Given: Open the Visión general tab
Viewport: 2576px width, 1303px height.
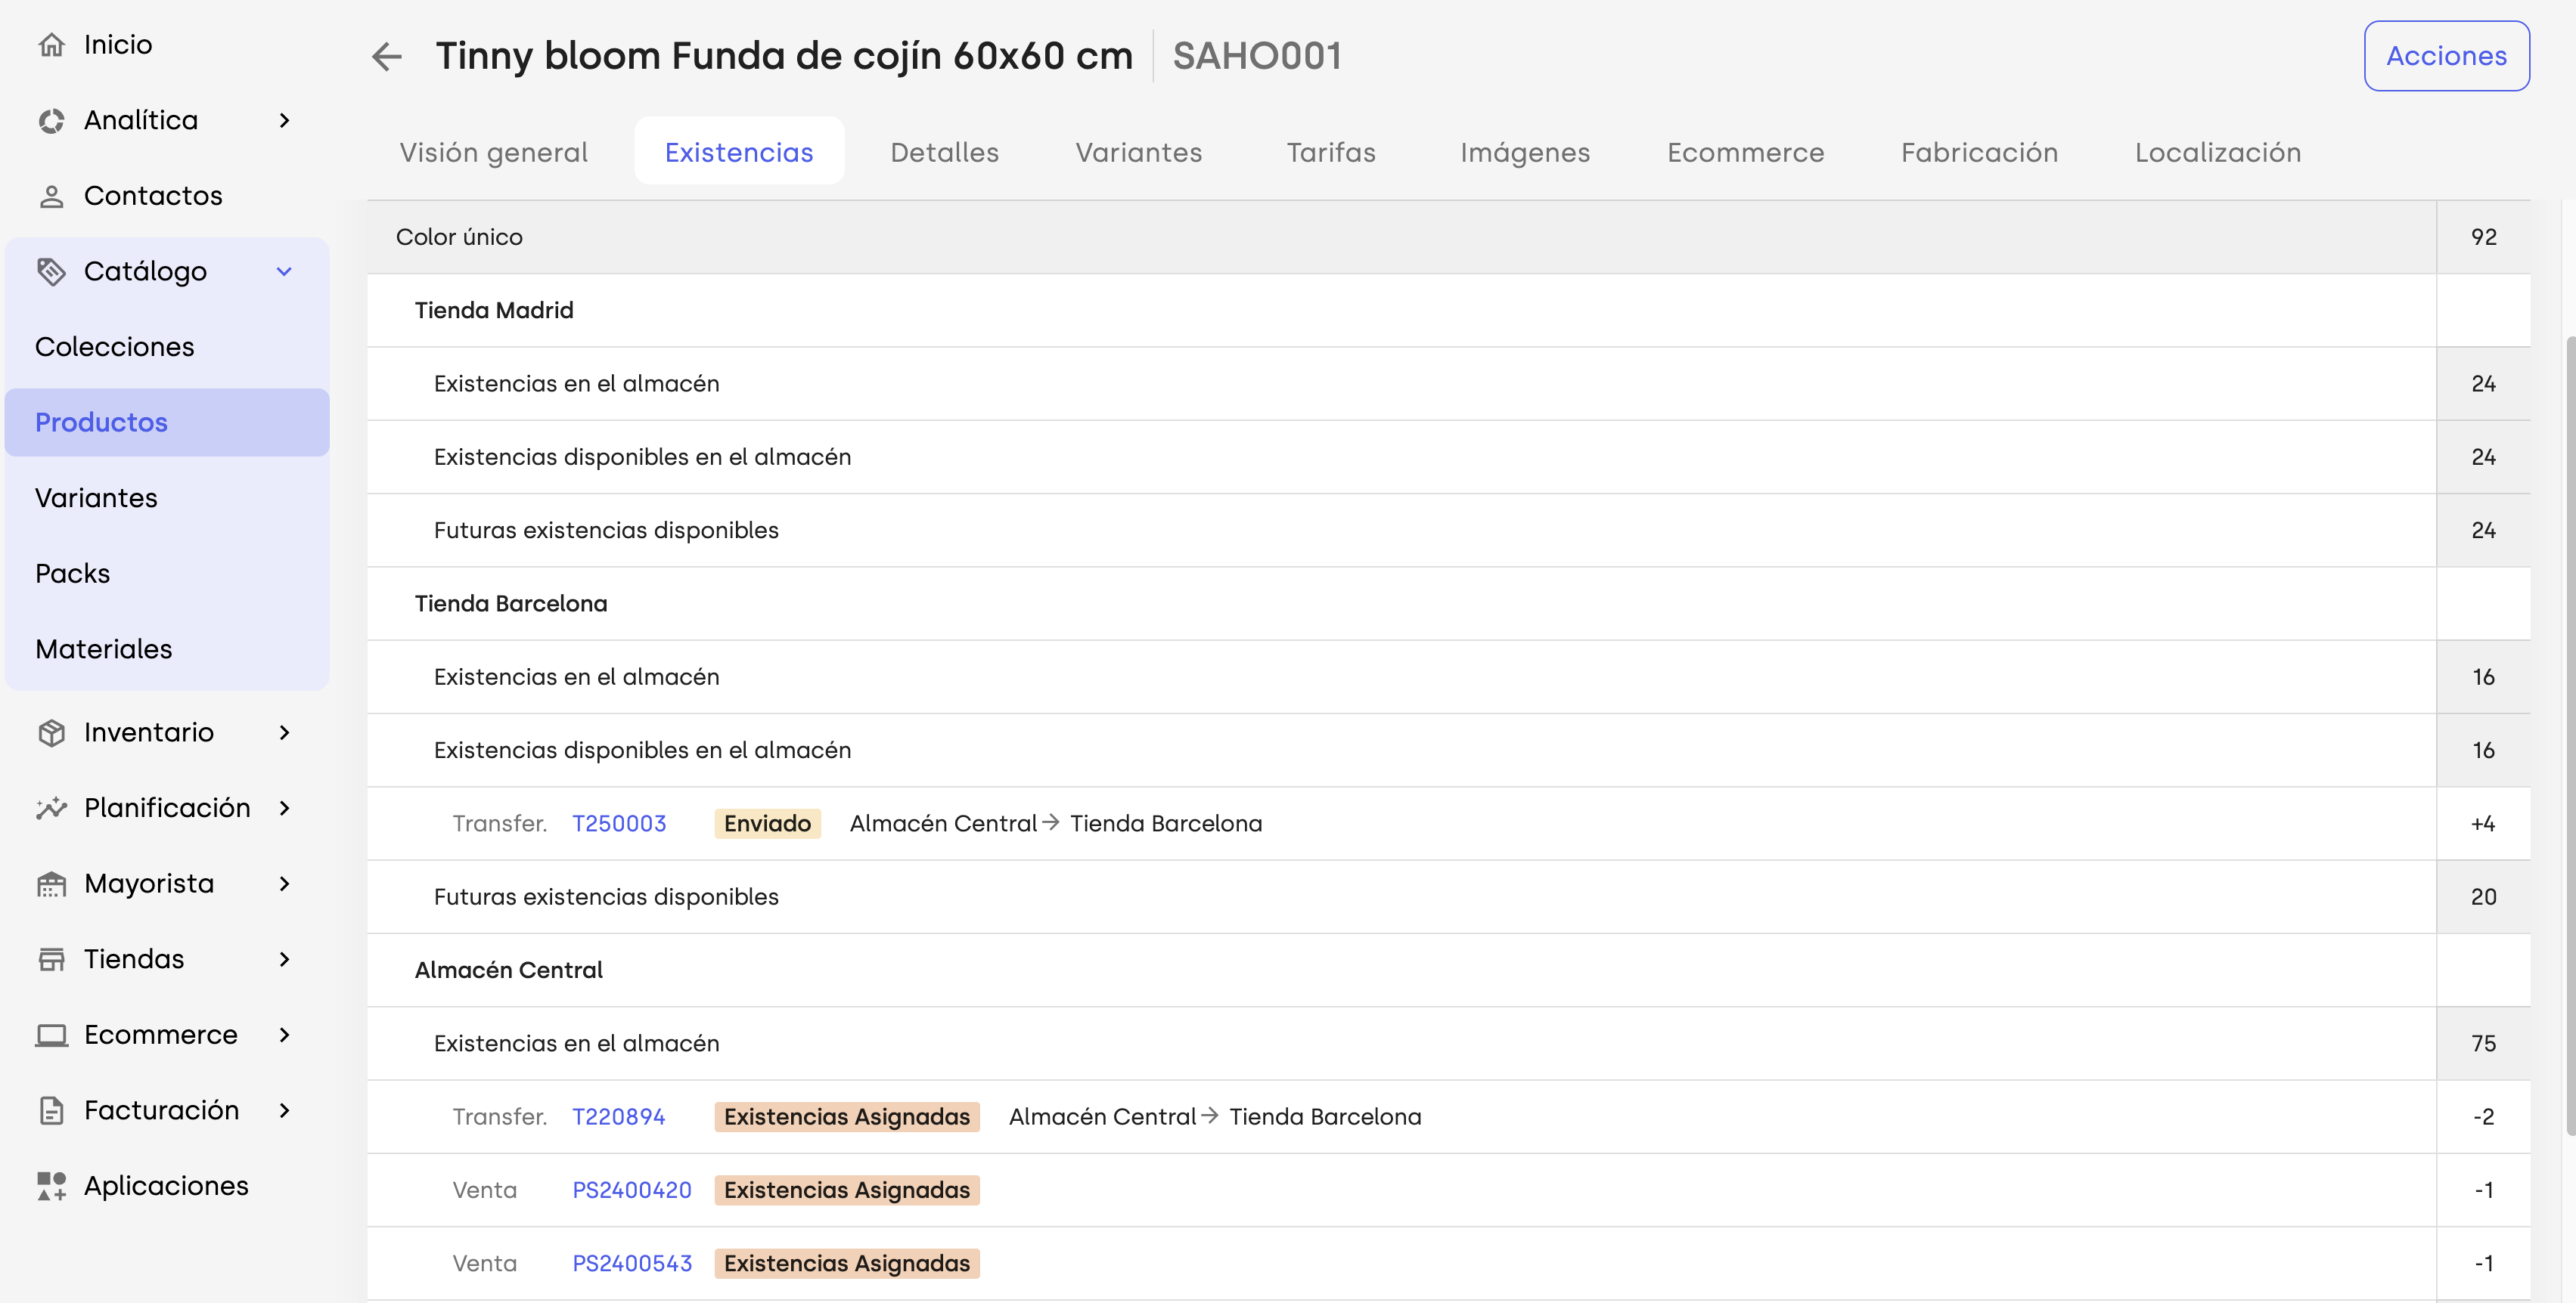Looking at the screenshot, I should [x=494, y=152].
